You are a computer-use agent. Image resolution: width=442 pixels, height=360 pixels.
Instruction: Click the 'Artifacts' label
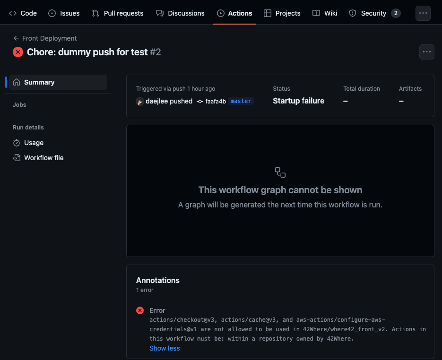[x=410, y=89]
